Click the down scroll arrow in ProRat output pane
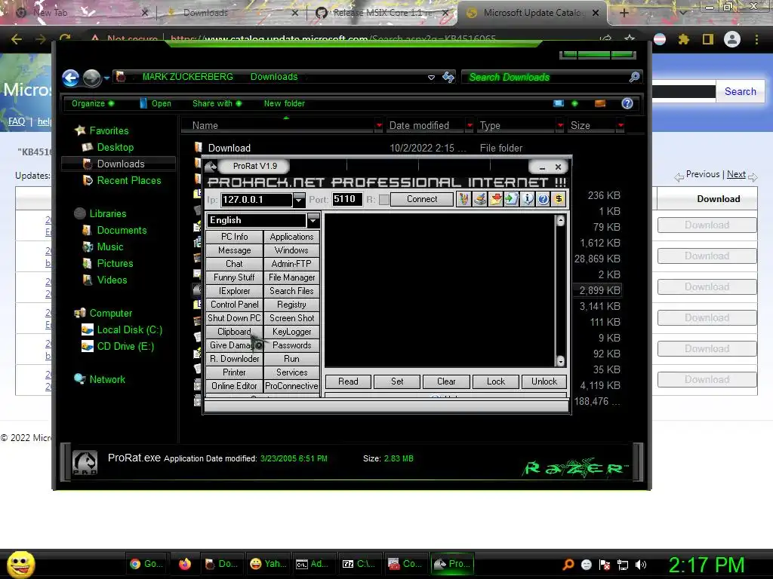 click(561, 361)
